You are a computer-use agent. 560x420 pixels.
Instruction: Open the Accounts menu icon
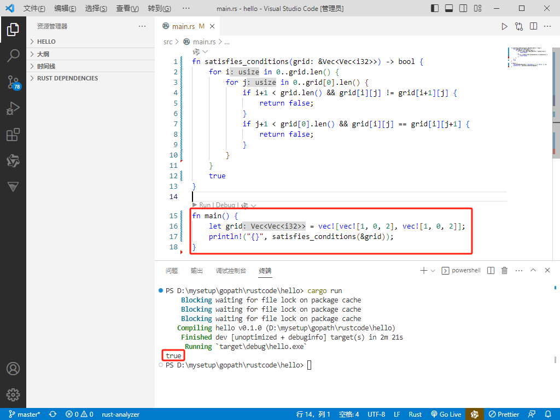coord(13,369)
